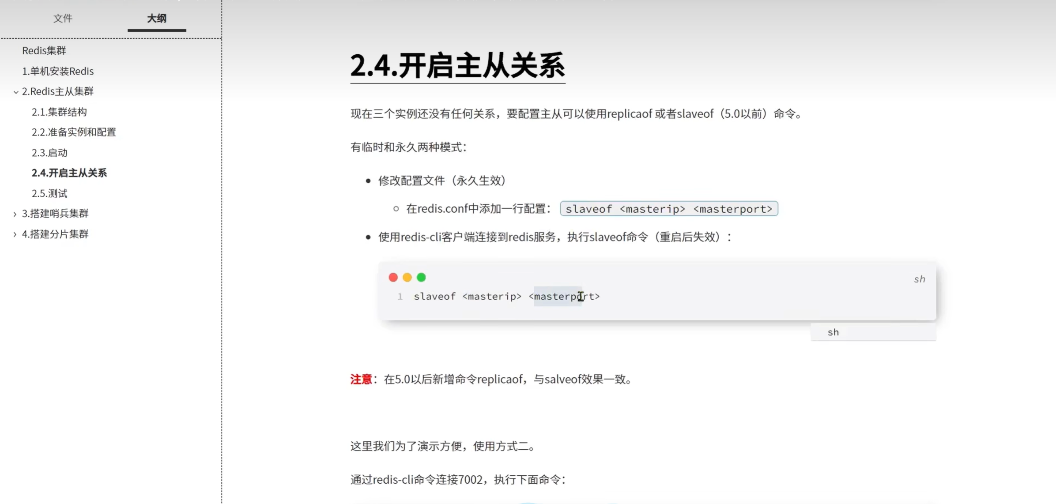Jump to 2.1.集群结构 section

coord(59,112)
